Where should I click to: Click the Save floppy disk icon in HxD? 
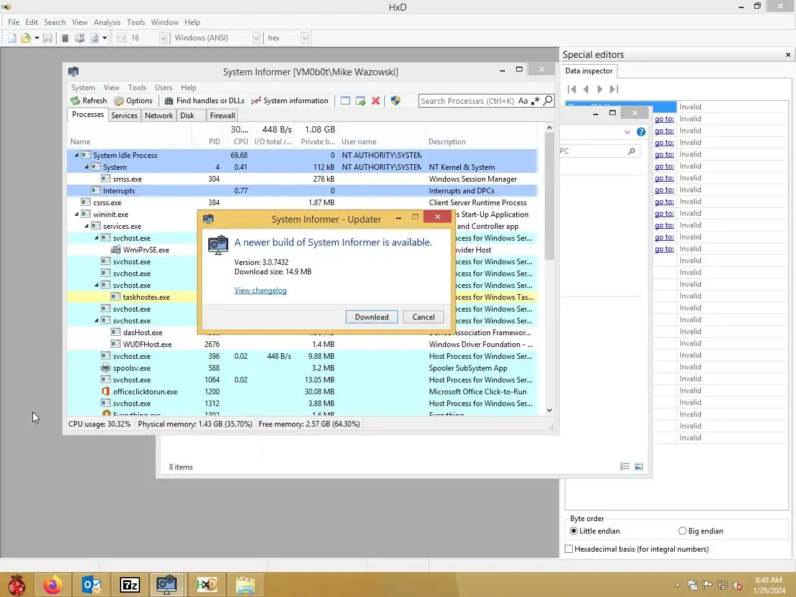click(47, 38)
